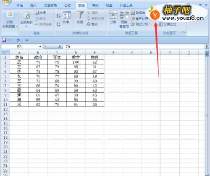Click the Save icon in quick toolbar
This screenshot has width=210, height=176.
click(x=4, y=41)
